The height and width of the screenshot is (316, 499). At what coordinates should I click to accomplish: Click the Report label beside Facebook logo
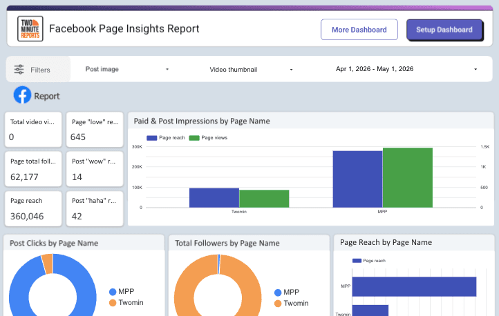point(47,96)
